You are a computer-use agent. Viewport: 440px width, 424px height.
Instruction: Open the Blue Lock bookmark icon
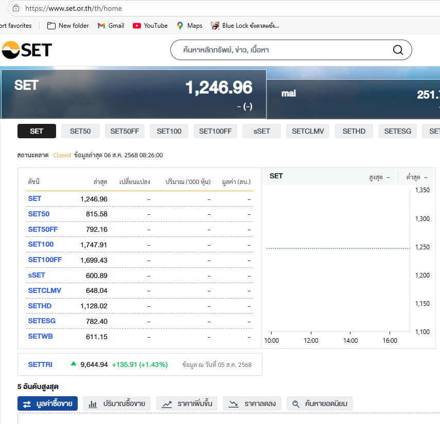coord(215,26)
